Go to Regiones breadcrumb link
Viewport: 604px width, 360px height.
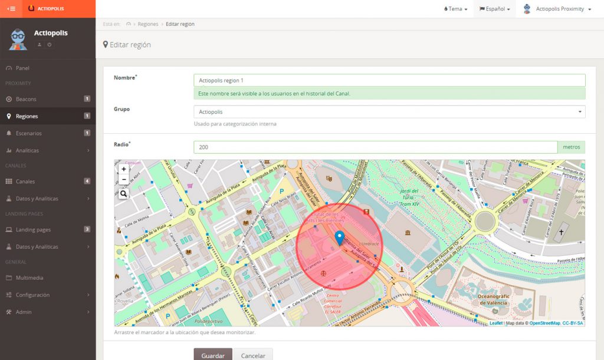pyautogui.click(x=148, y=24)
